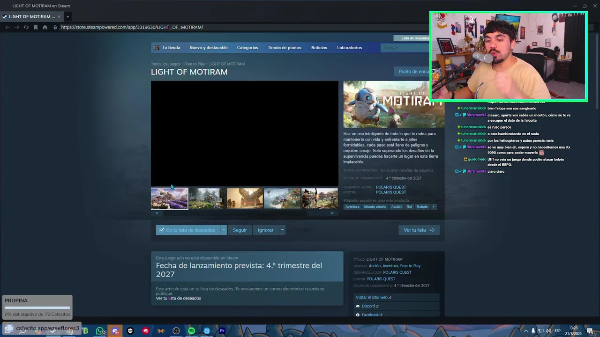
Task: Click the POLARIS QUEST developer link
Action: 391,187
